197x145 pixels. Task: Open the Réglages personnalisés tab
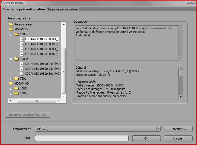pos(63,9)
